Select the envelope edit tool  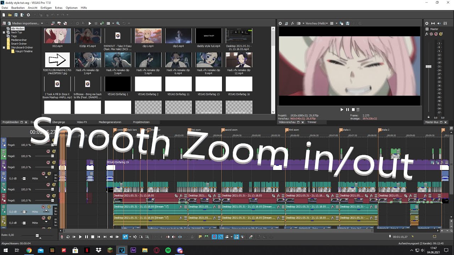[135, 237]
